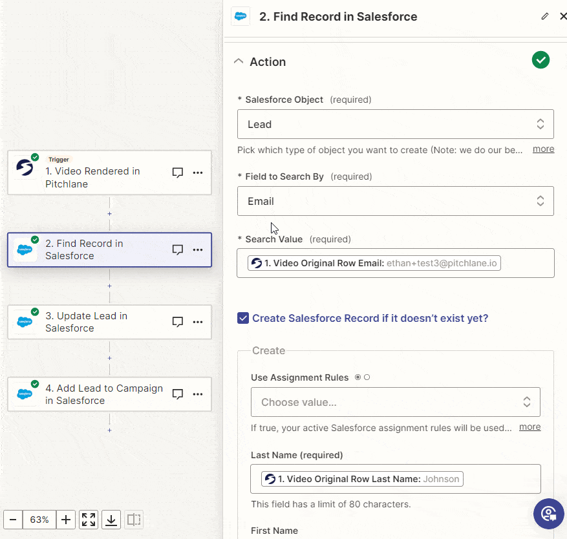Add a step after Add Lead to Campaign
Viewport: 567px width, 539px height.
[109, 430]
